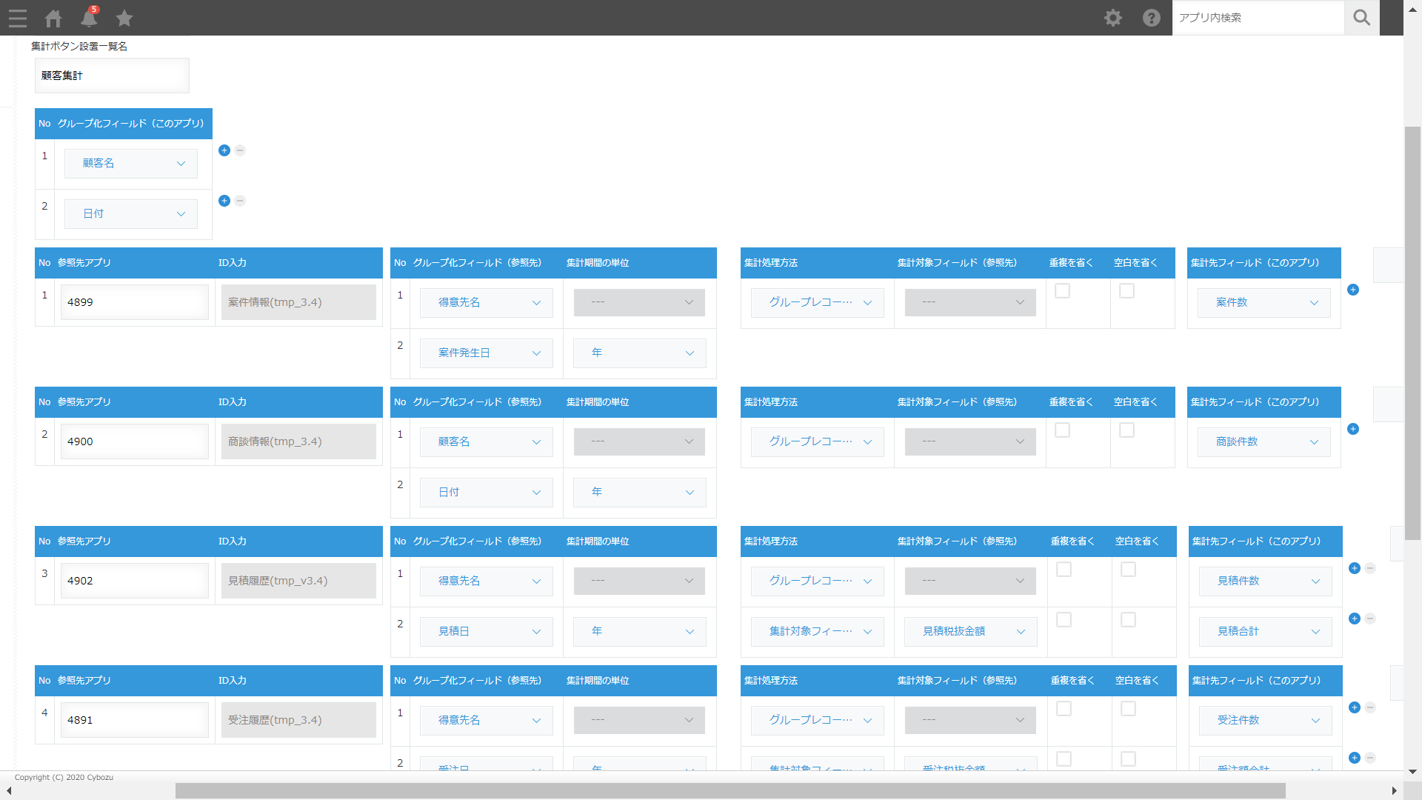Add row after 日付 group field
The width and height of the screenshot is (1422, 800).
(224, 201)
